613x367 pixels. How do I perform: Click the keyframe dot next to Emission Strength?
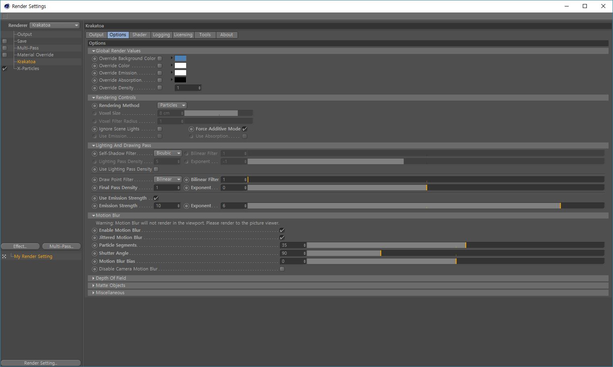[95, 206]
